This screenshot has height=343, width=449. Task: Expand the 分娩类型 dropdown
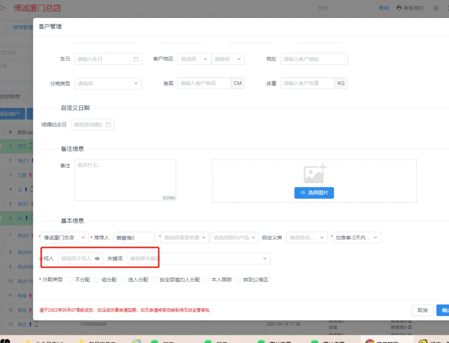108,84
